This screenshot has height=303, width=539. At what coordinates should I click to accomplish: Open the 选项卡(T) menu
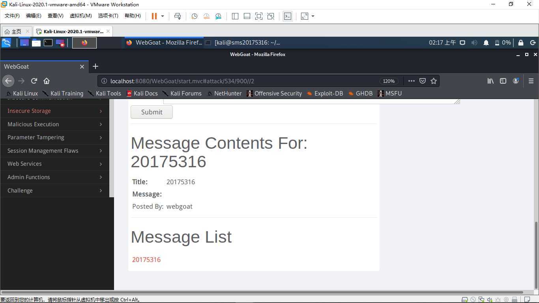pos(108,16)
